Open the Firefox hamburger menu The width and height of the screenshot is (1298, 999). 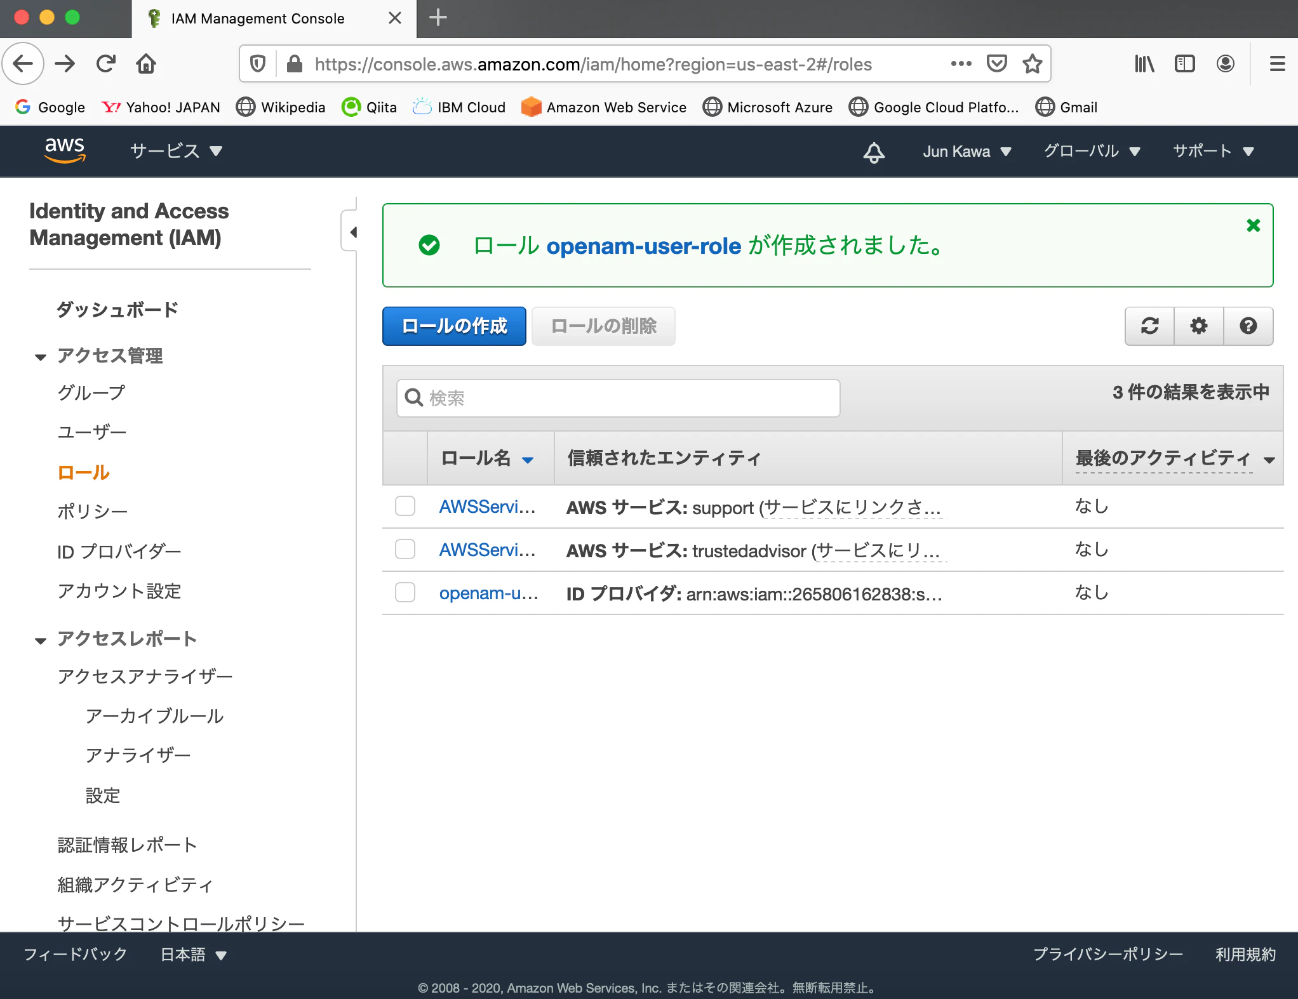tap(1277, 63)
